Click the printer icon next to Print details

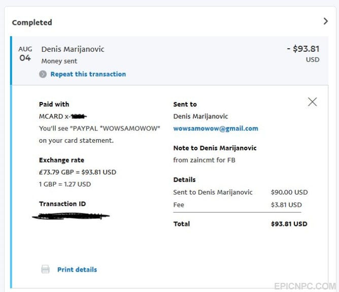pyautogui.click(x=45, y=269)
